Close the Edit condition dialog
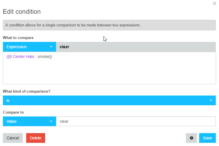The image size is (219, 146). pos(214,3)
